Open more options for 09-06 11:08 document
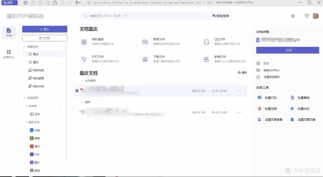This screenshot has height=177, width=323. tap(239, 112)
